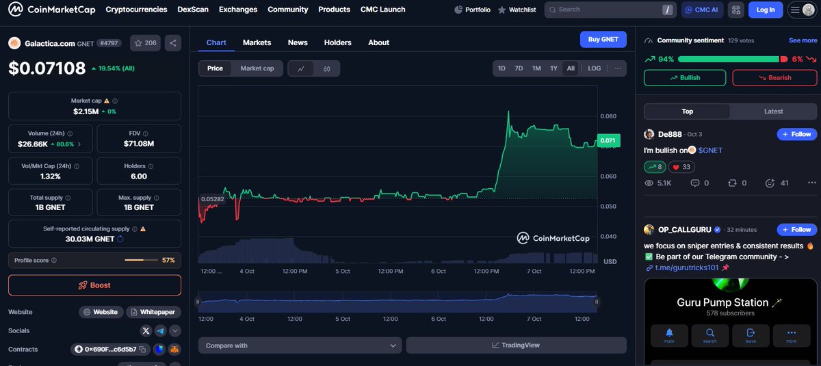Click the emoji reaction icon showing 41
821x366 pixels.
[x=770, y=183]
